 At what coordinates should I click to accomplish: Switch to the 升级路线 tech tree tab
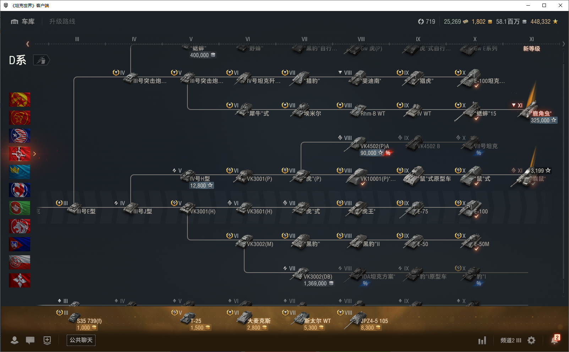pyautogui.click(x=62, y=22)
